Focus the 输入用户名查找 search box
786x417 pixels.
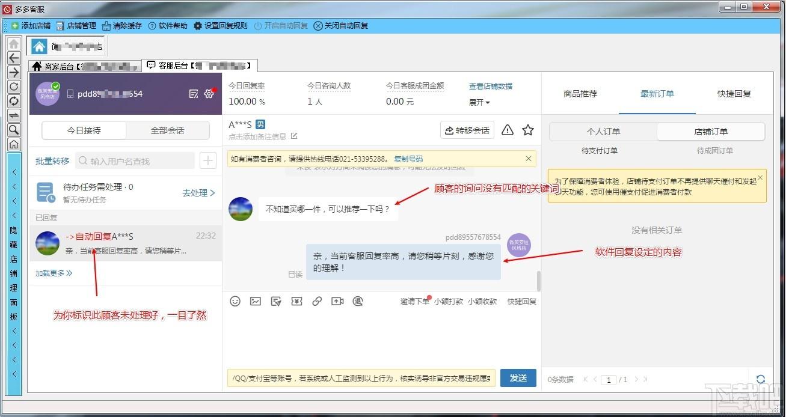pyautogui.click(x=135, y=160)
